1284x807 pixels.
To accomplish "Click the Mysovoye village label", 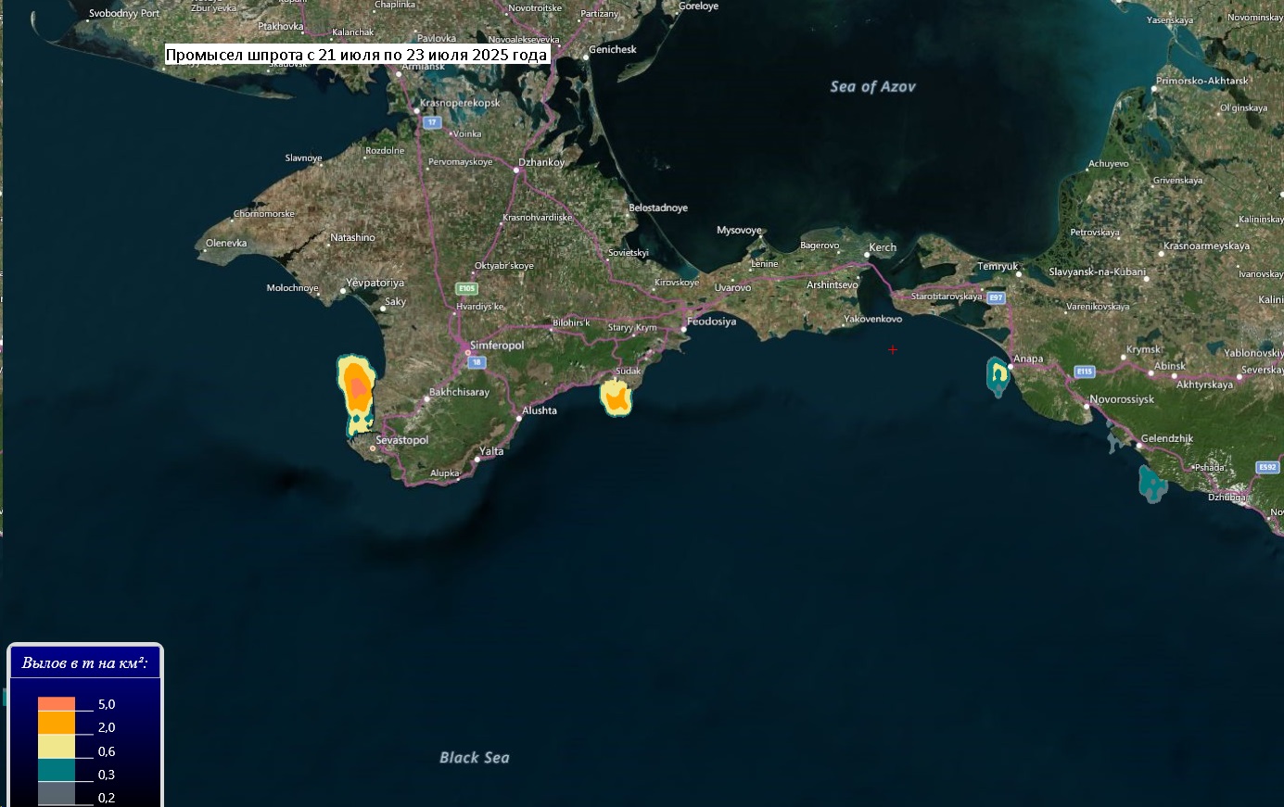I will [739, 230].
